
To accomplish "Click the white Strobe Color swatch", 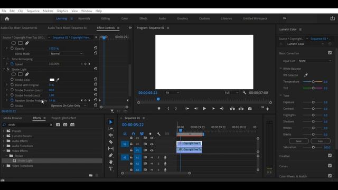I will [52, 80].
